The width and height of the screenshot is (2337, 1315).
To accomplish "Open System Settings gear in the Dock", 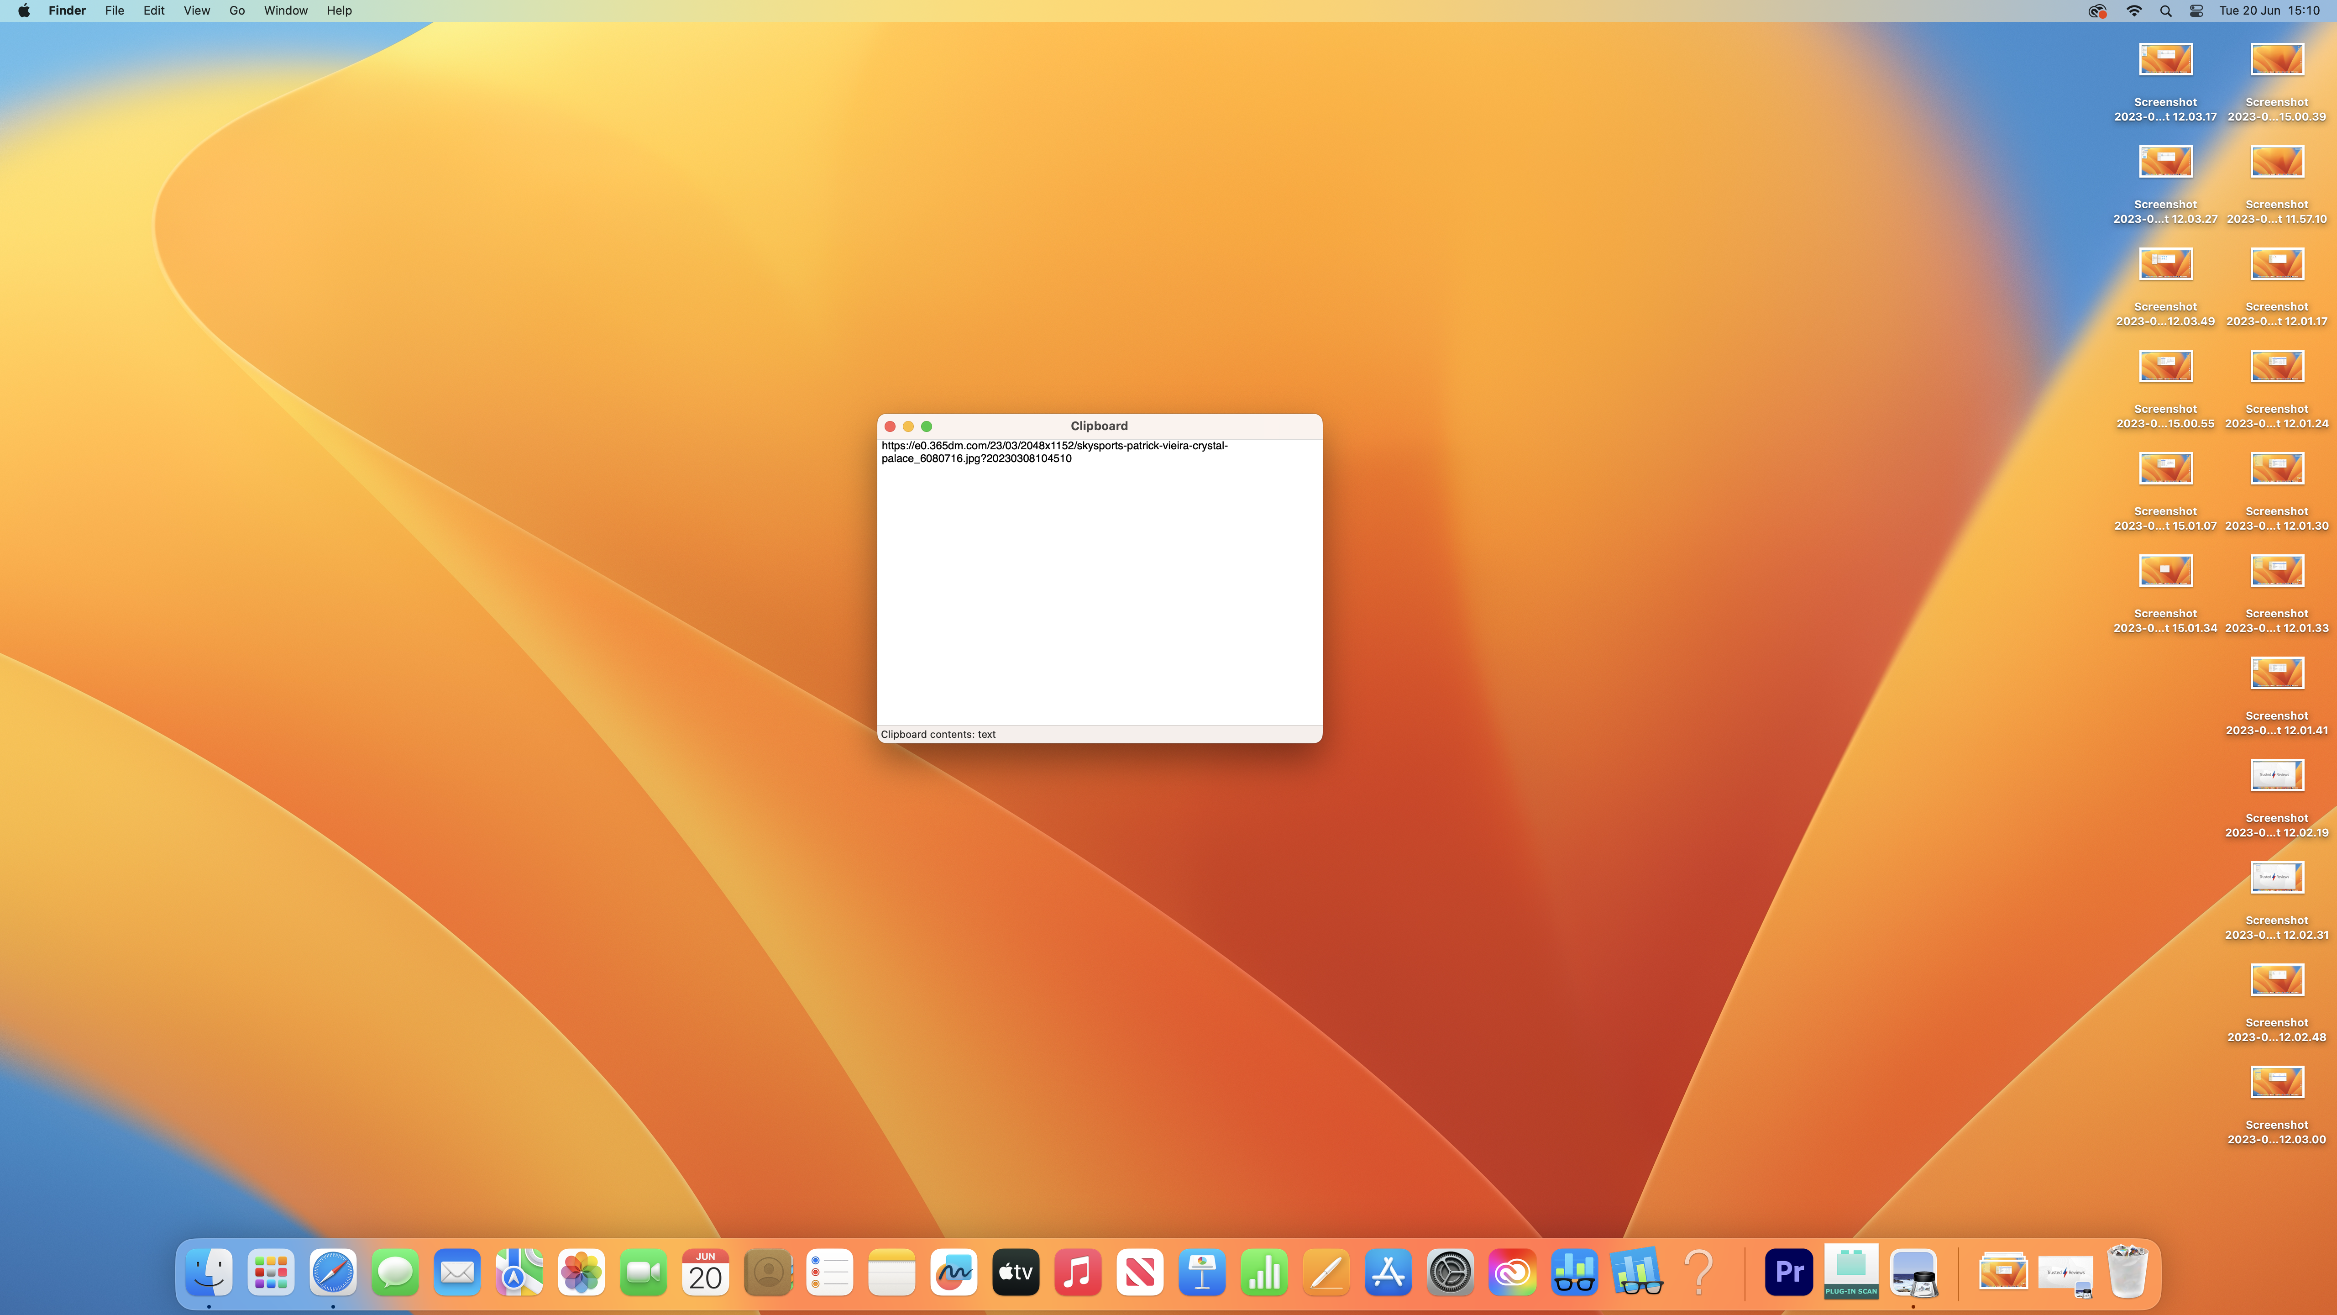I will 1450,1273.
